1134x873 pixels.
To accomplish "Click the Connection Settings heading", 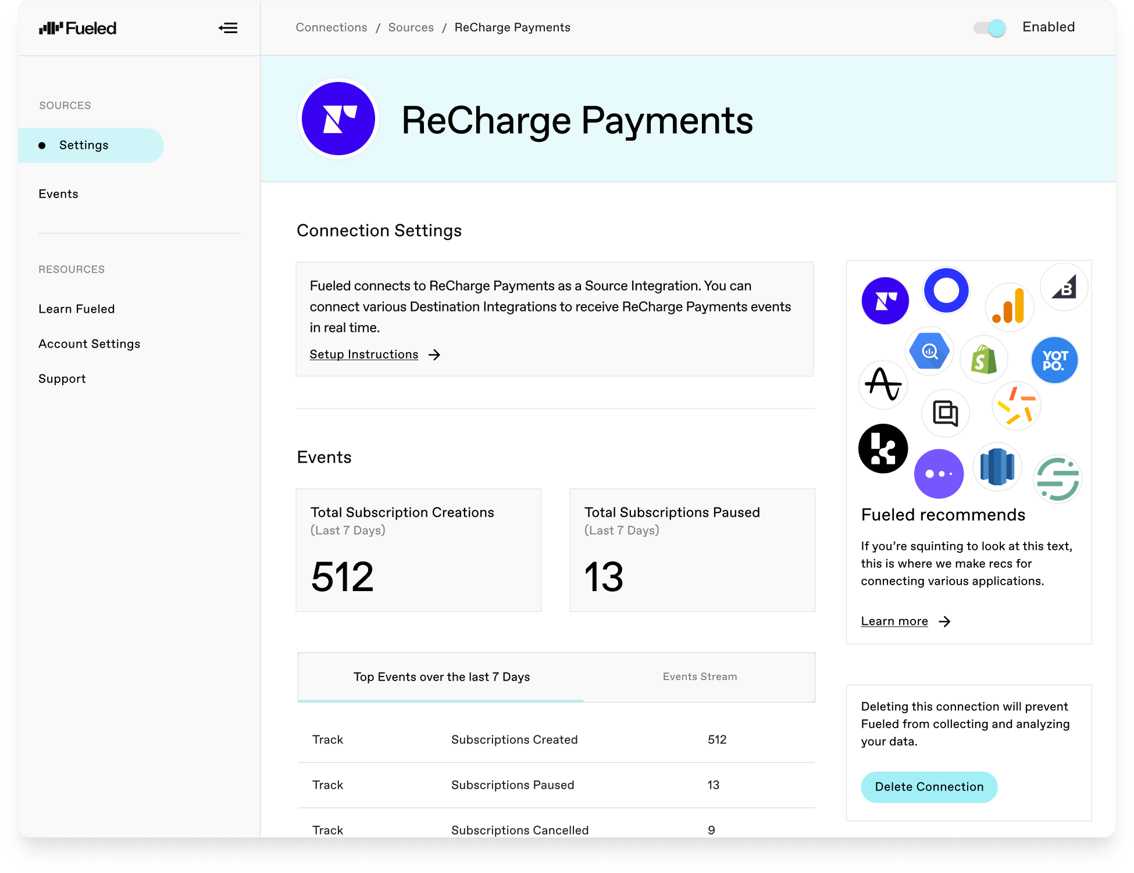I will 379,231.
